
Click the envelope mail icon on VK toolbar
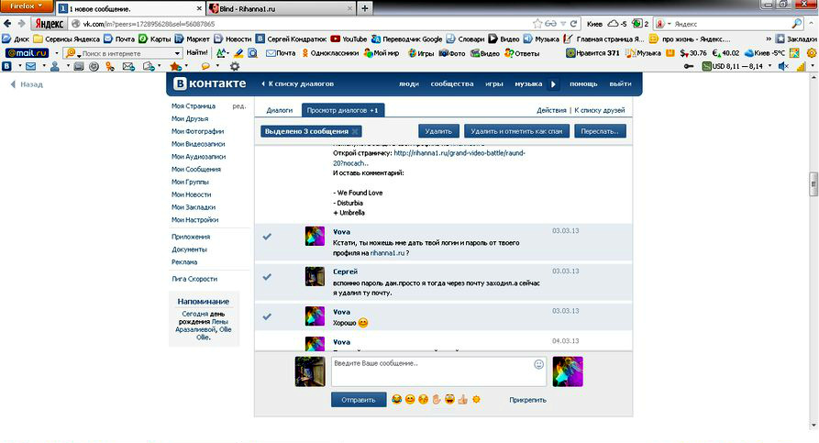(31, 66)
